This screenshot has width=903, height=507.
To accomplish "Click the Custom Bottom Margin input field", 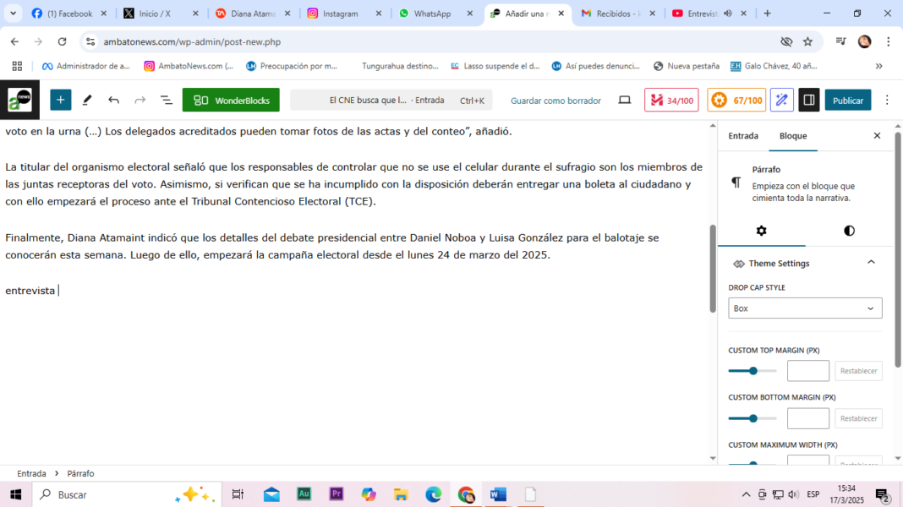I will (x=807, y=418).
